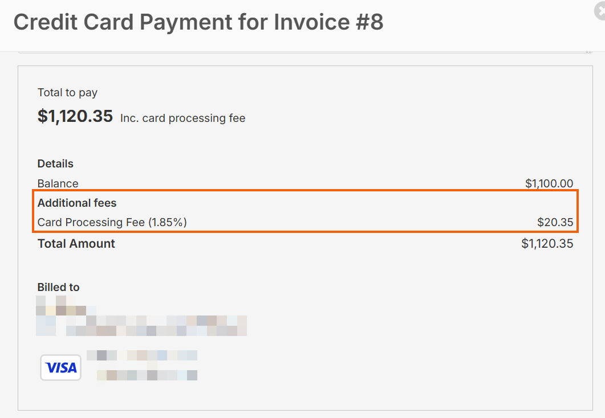Select the Total Amount label
Screen dimensions: 605x418
click(76, 244)
